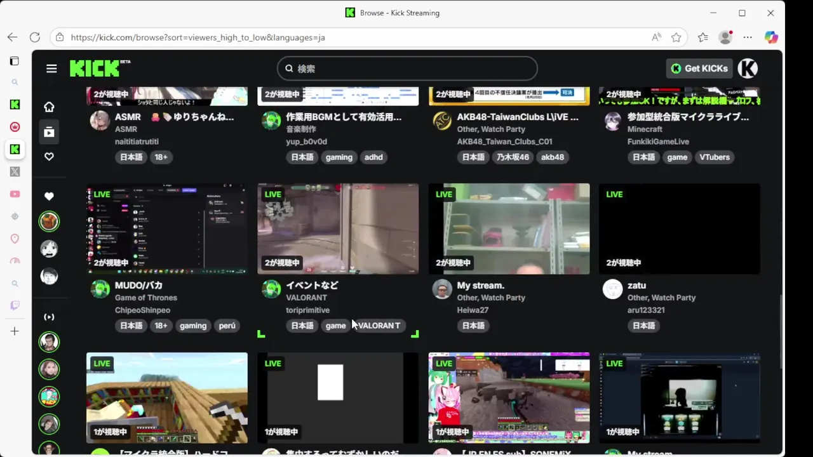The image size is (813, 457).
Task: Click the filled heart icon in Kick sidebar
Action: (49, 196)
